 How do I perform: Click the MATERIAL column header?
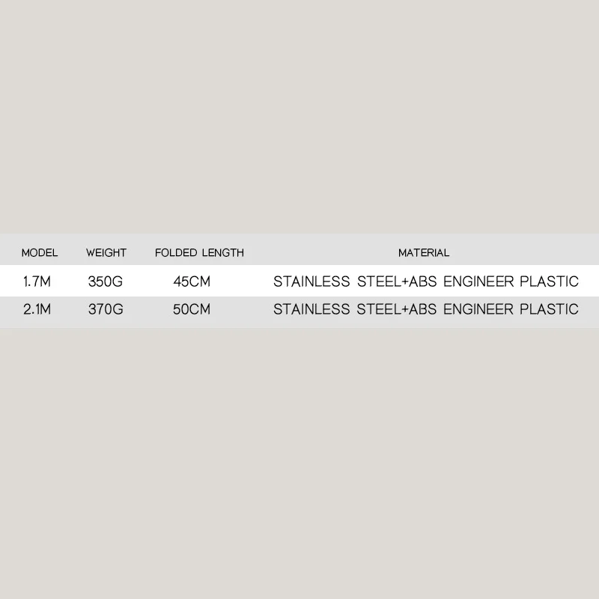coord(424,252)
